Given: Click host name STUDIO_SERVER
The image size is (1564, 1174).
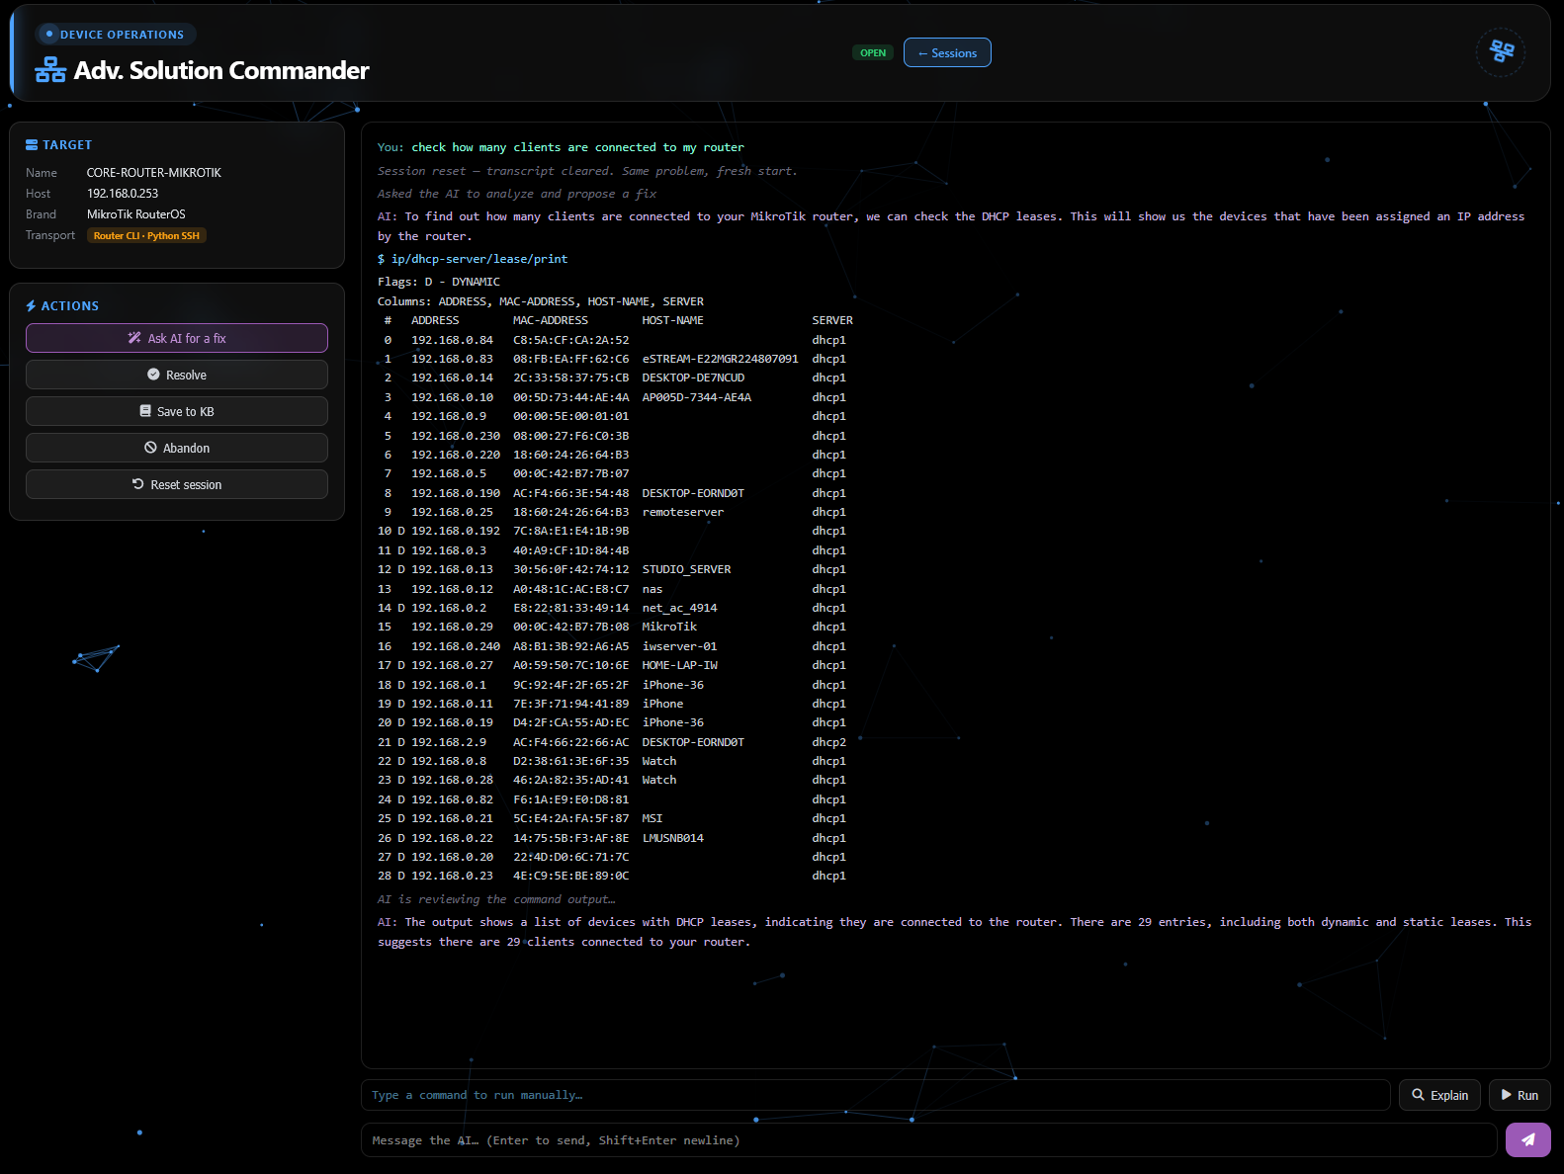Looking at the screenshot, I should (686, 569).
